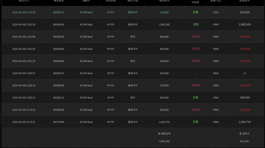Click the green 당첨 status for bet 80289711

coord(195,12)
